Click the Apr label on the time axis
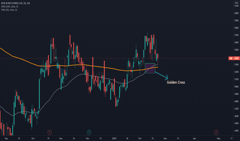 (194, 138)
